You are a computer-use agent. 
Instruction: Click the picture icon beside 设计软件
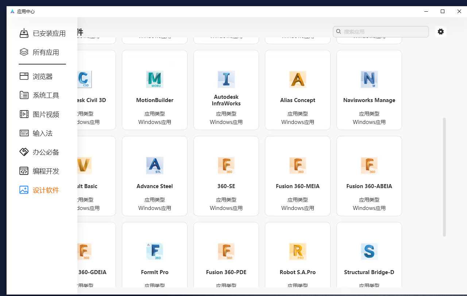(x=24, y=190)
